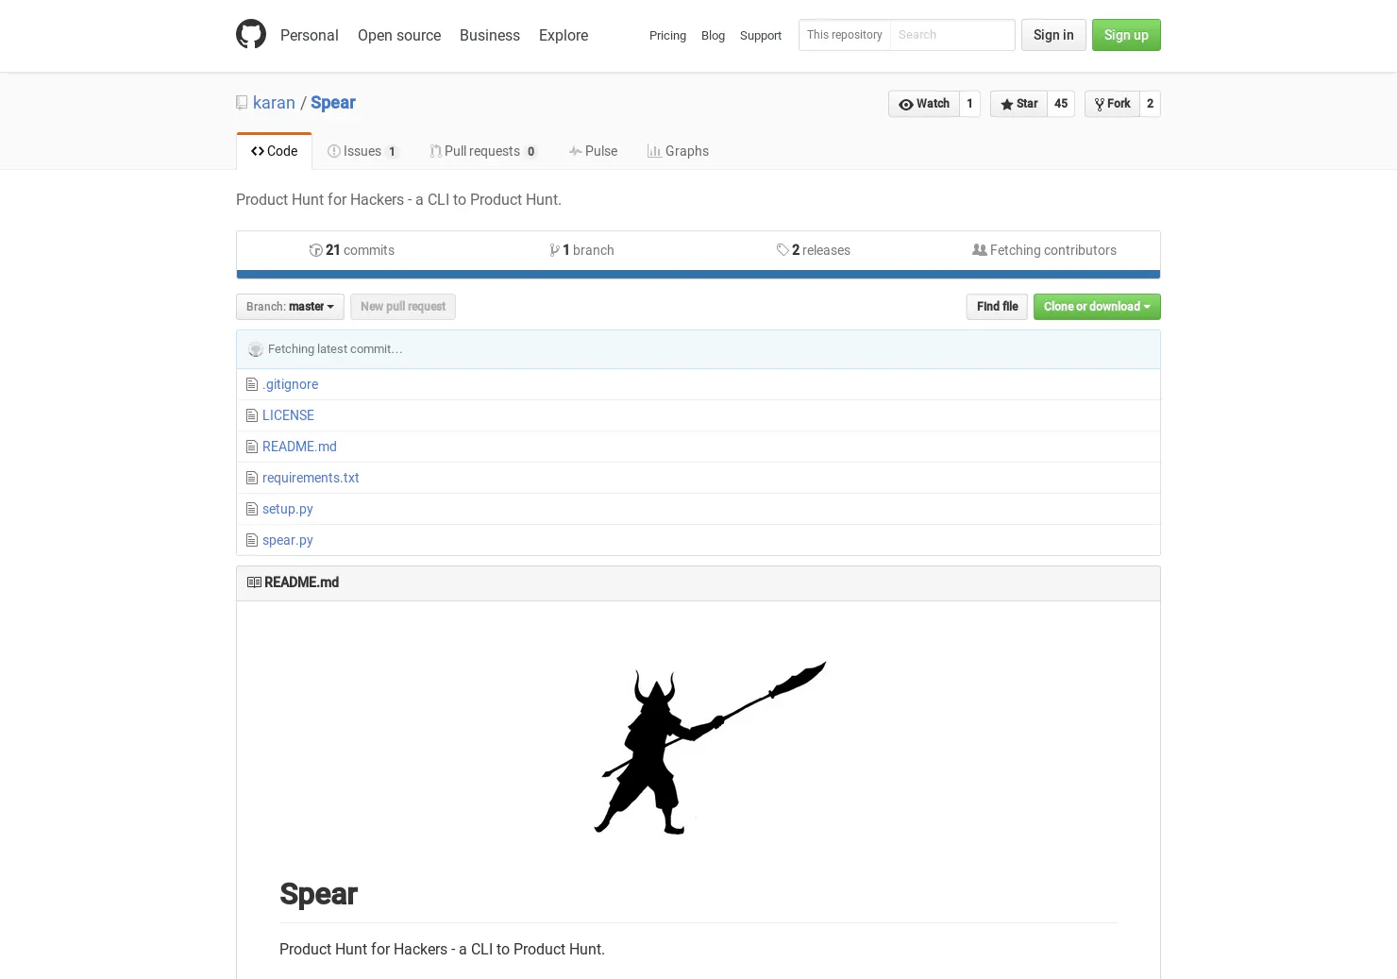Click the Watch button
Screen dimensions: 1397x979
pyautogui.click(x=924, y=104)
